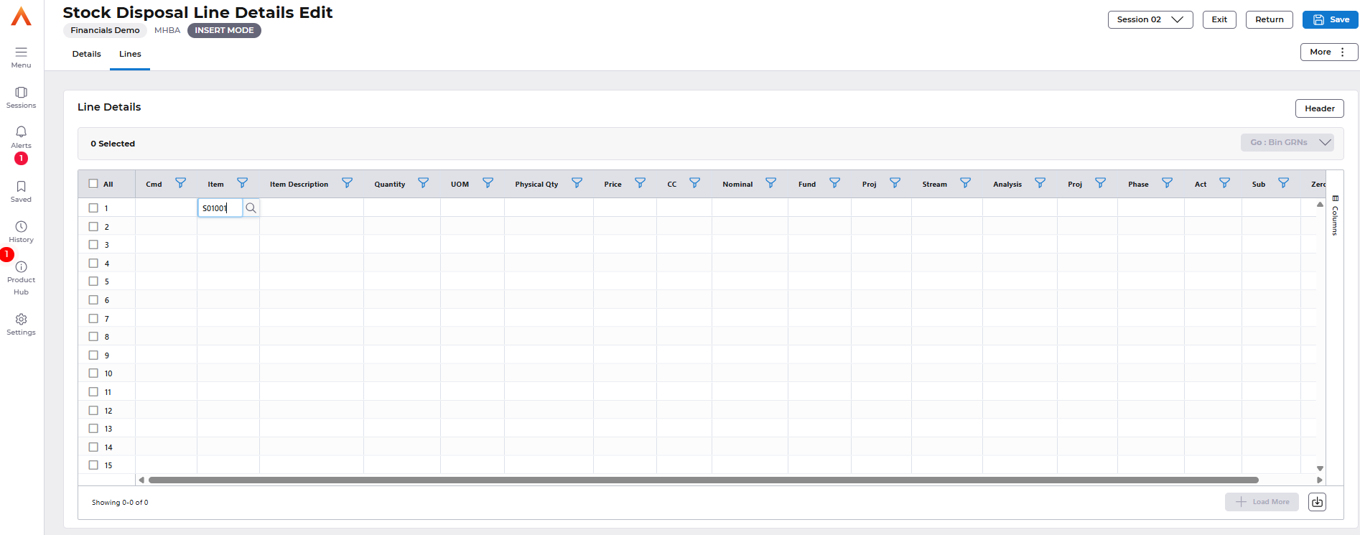
Task: Click the Phase column filter icon
Action: 1168,183
